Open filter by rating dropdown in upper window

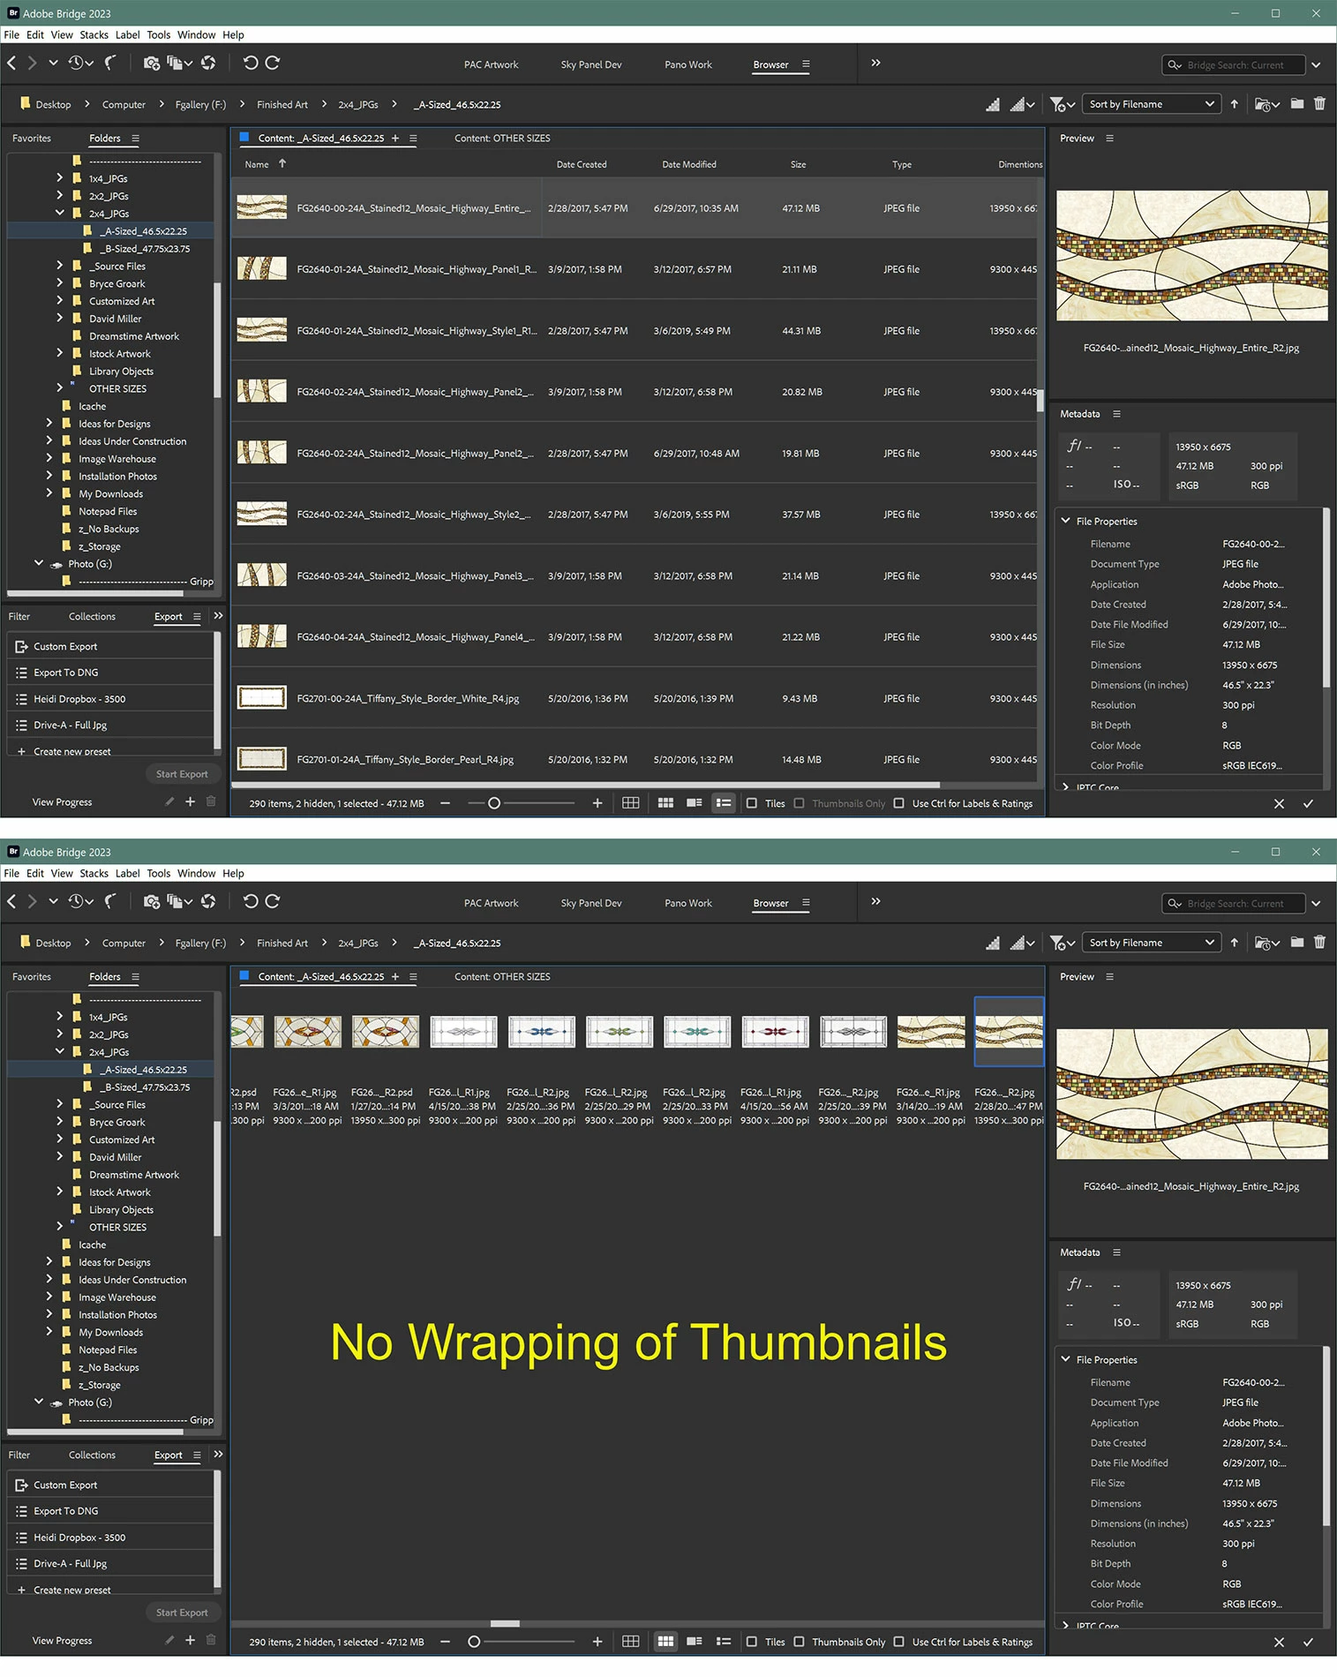1063,104
